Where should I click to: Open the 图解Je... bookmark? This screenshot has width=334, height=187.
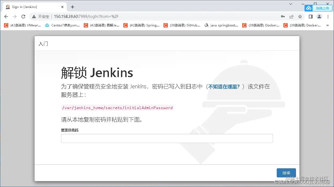coord(102,25)
